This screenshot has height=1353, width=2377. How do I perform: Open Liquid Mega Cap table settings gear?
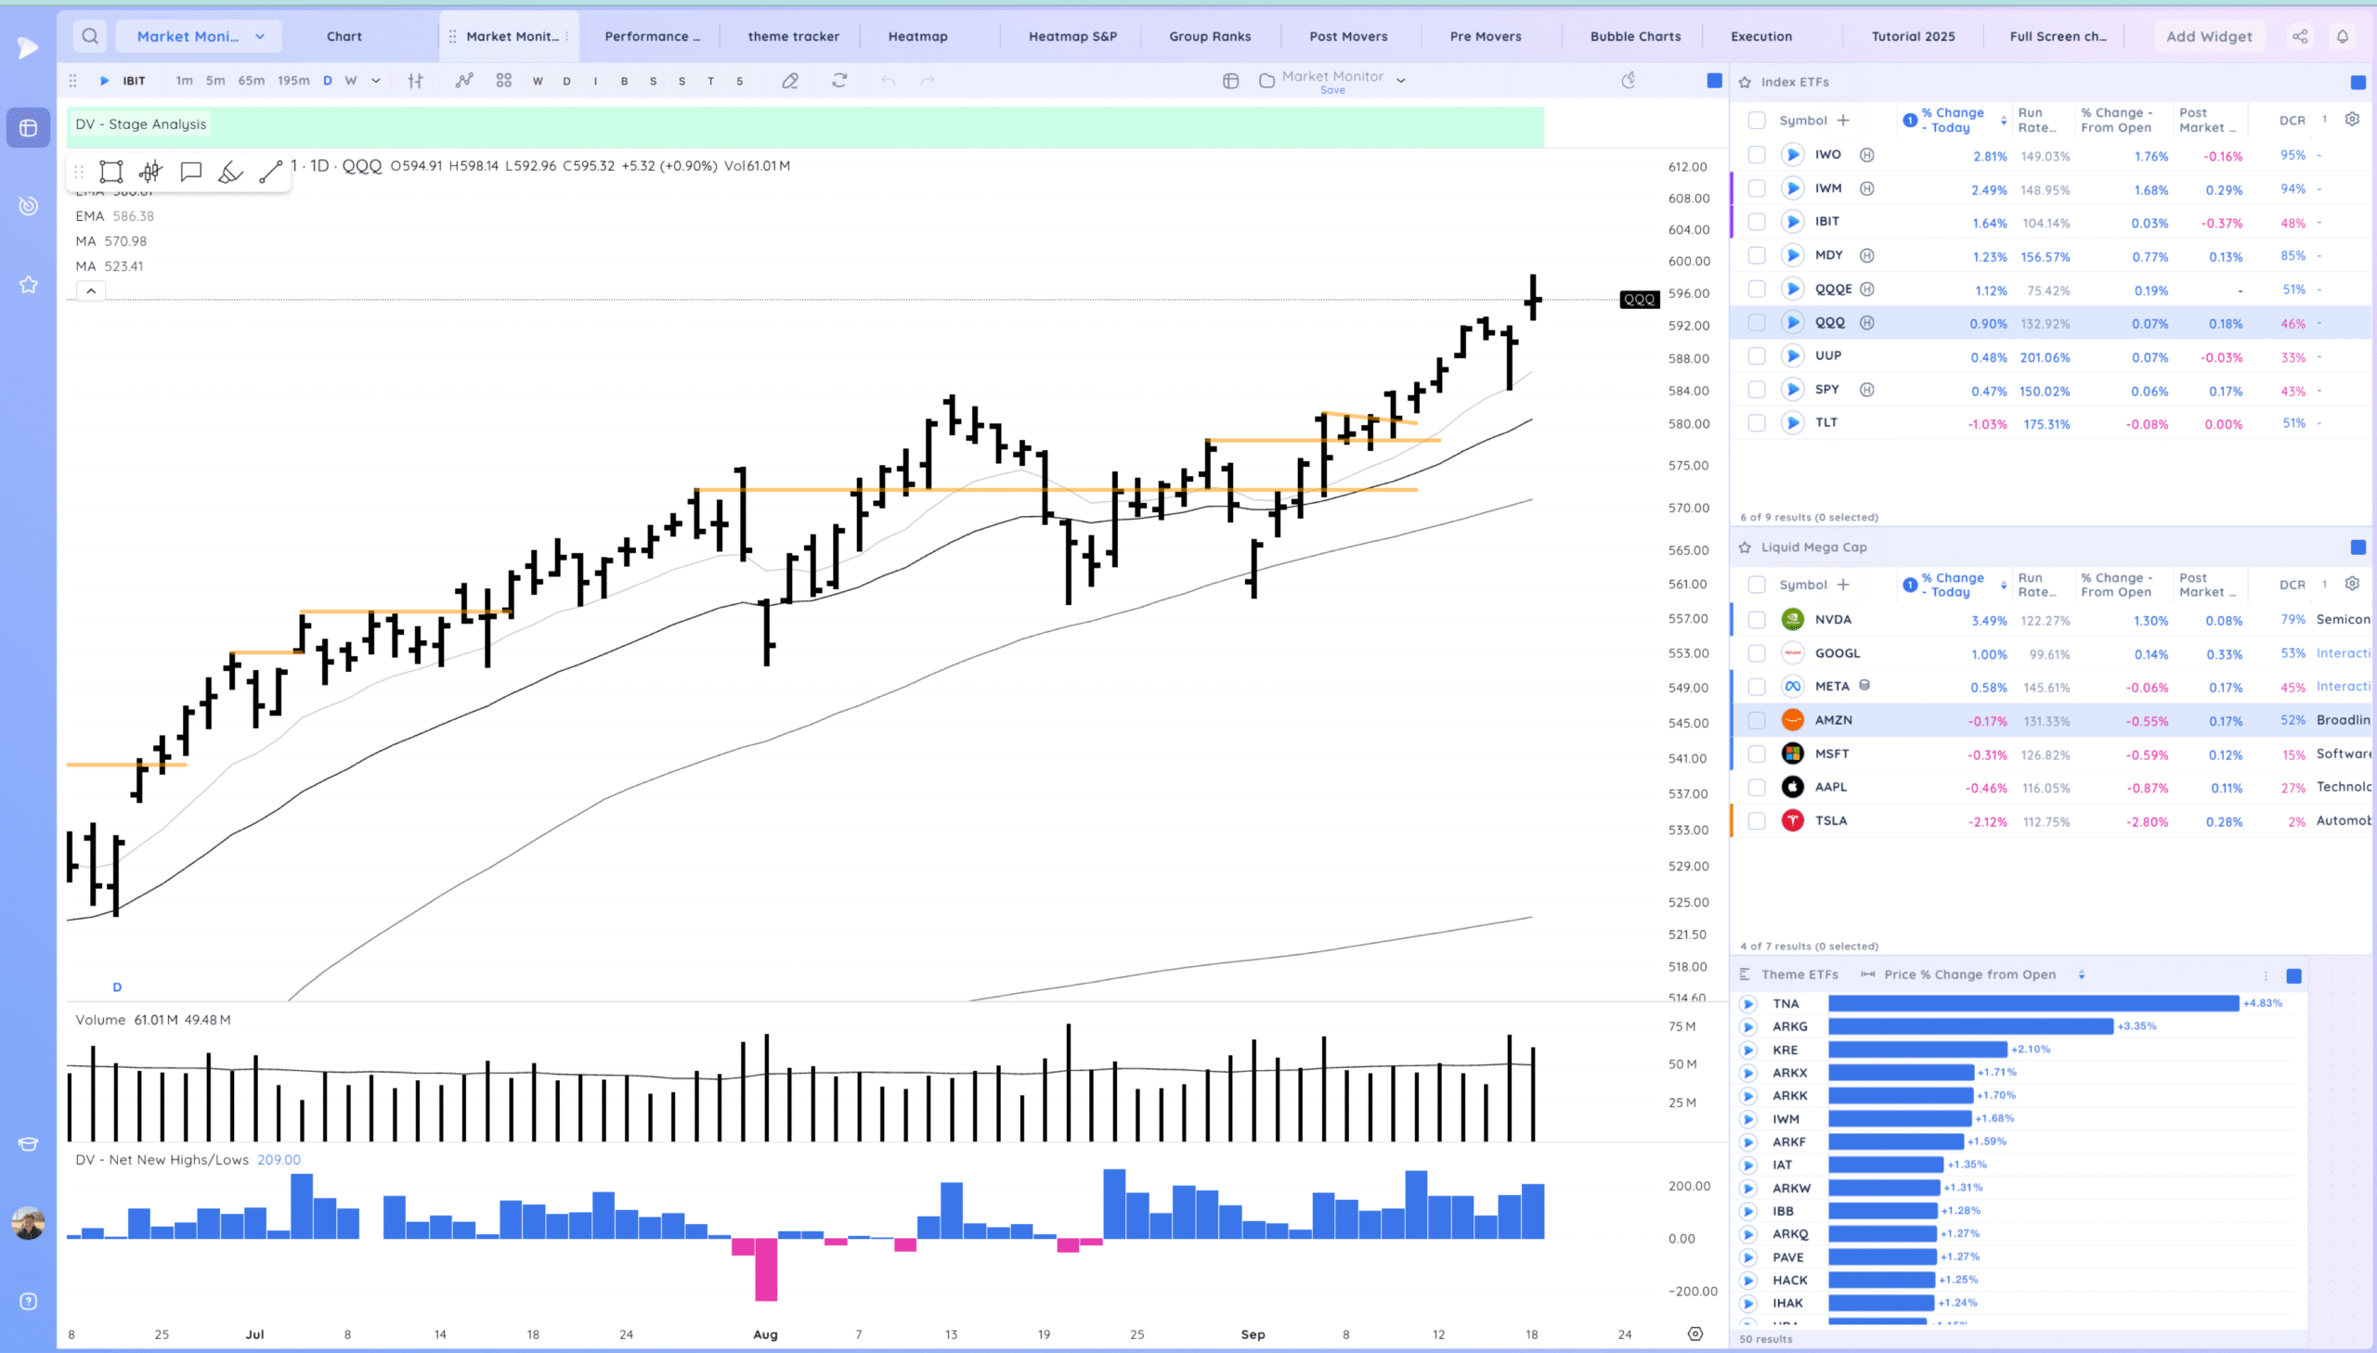2352,584
